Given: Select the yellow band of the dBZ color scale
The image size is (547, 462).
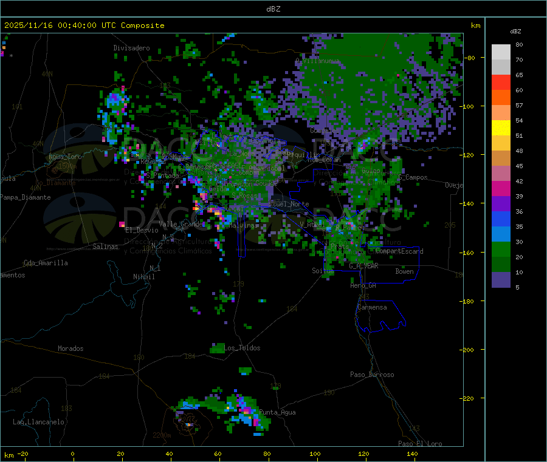Looking at the screenshot, I should coord(501,128).
